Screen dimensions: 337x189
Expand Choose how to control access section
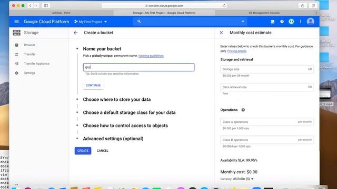tap(125, 125)
